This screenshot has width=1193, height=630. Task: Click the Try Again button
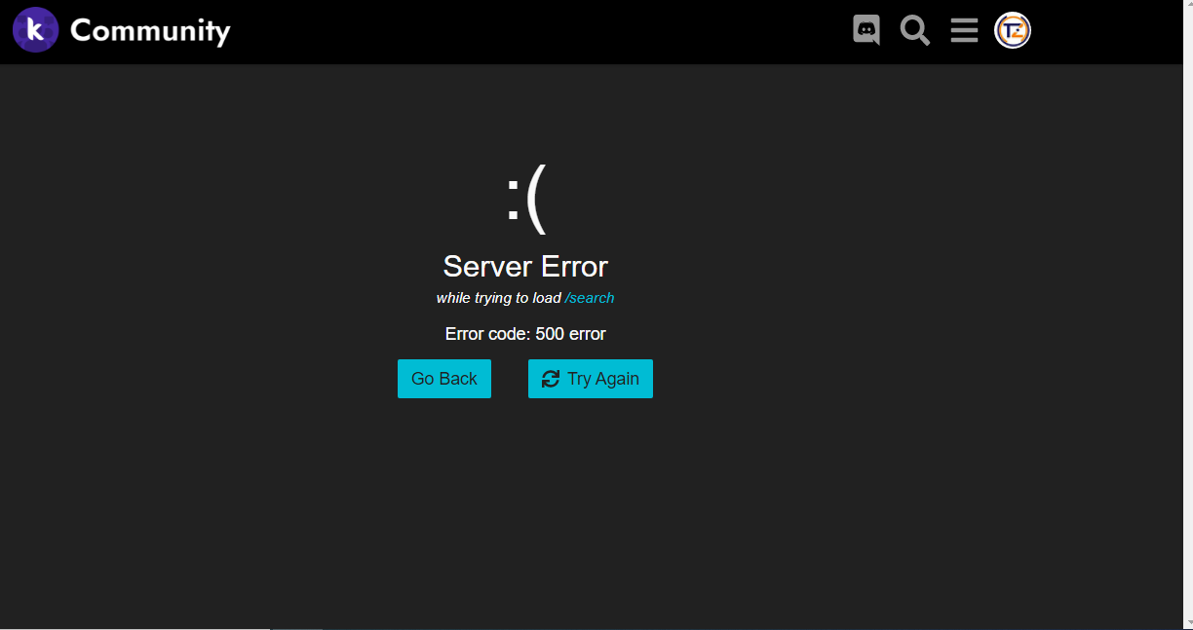pyautogui.click(x=591, y=379)
